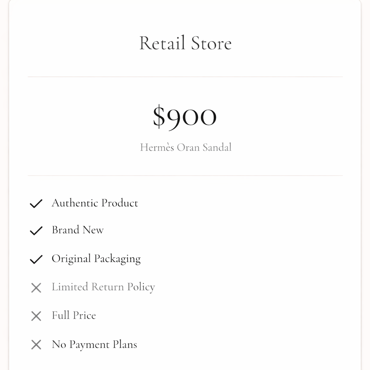Viewport: 370px width, 370px height.
Task: Click the Limited Return Policy text
Action: click(x=103, y=287)
